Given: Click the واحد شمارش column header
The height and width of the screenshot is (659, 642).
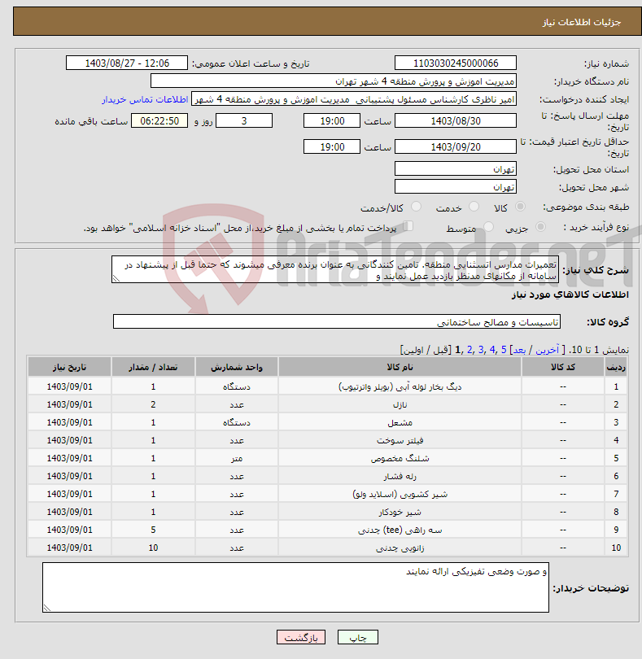Looking at the screenshot, I should click(237, 367).
